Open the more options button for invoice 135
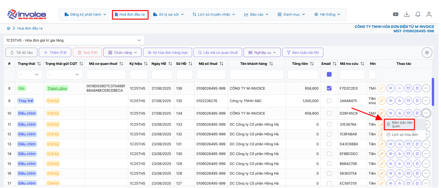Image resolution: width=441 pixels, height=188 pixels. [x=426, y=101]
